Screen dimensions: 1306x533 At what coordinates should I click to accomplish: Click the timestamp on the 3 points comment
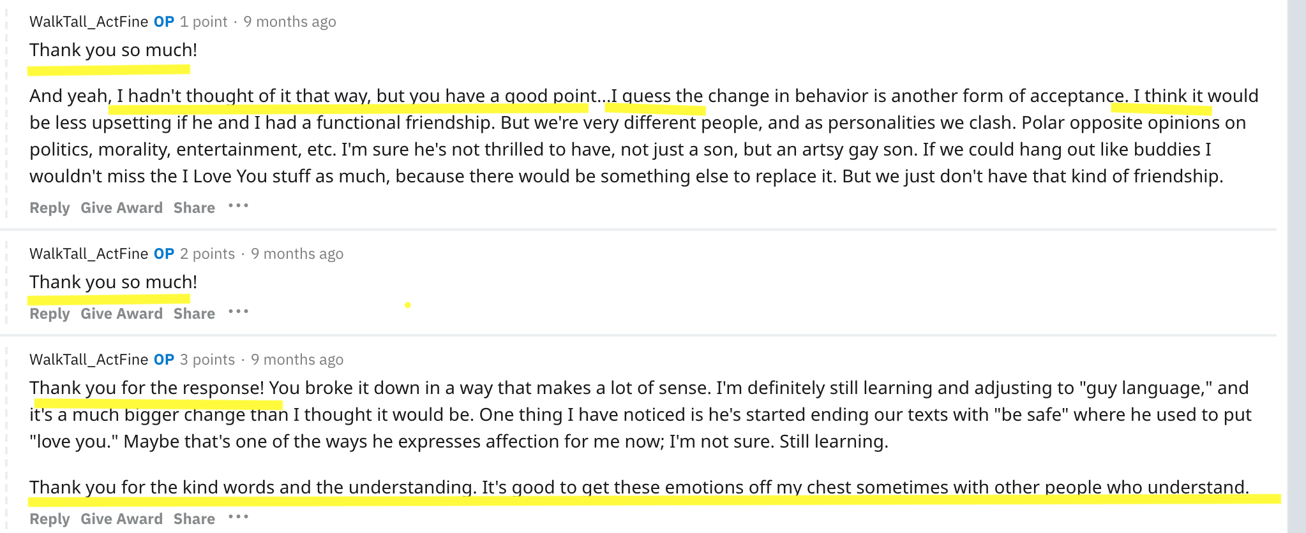tap(297, 360)
